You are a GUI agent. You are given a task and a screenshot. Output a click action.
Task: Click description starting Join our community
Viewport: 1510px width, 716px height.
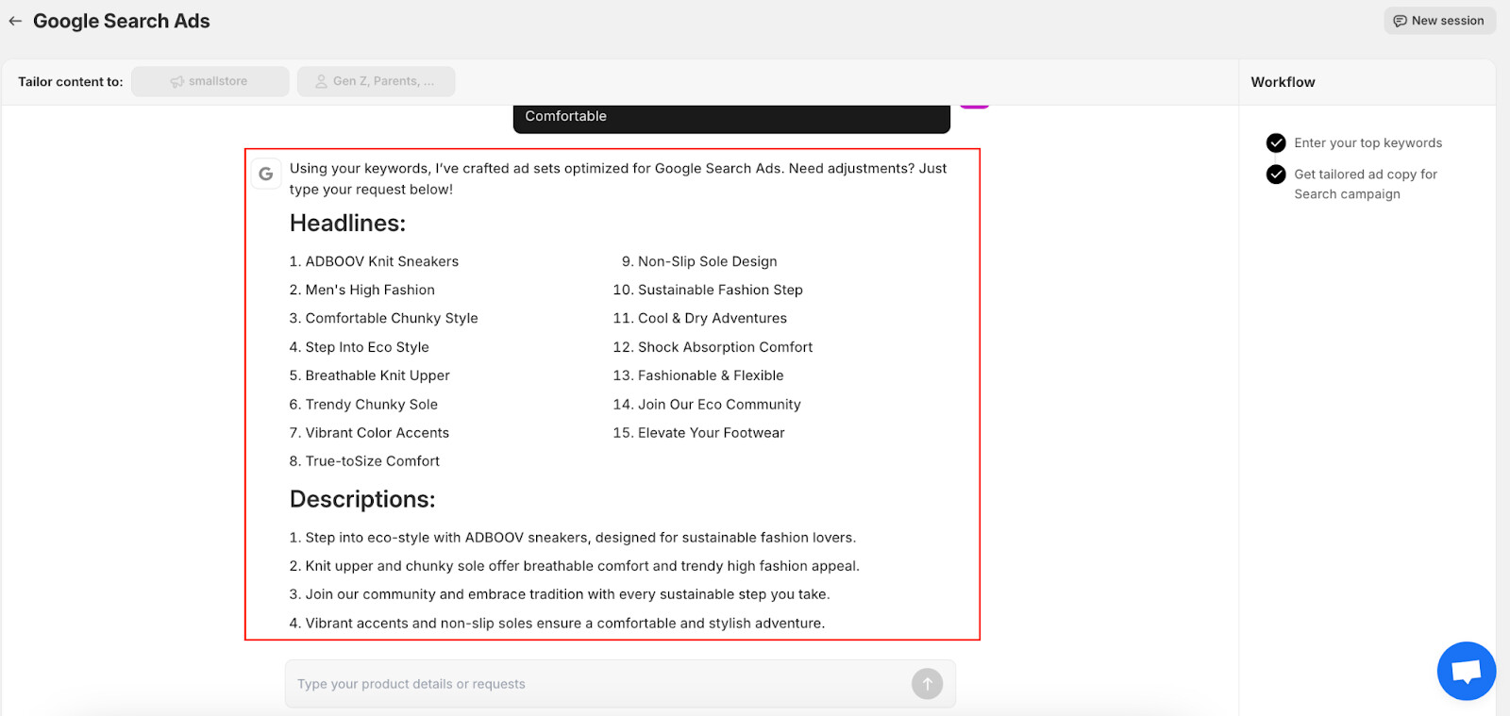pos(567,594)
